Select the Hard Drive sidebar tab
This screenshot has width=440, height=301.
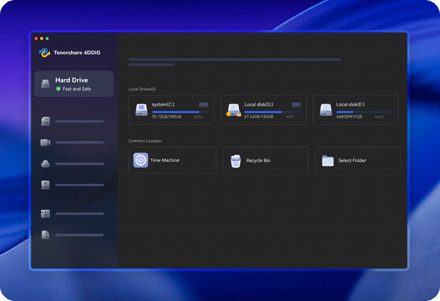point(74,84)
